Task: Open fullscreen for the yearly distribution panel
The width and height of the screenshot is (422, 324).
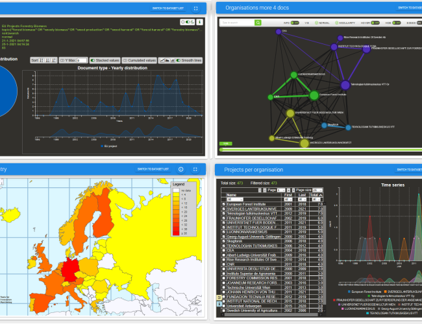Action: pyautogui.click(x=195, y=8)
